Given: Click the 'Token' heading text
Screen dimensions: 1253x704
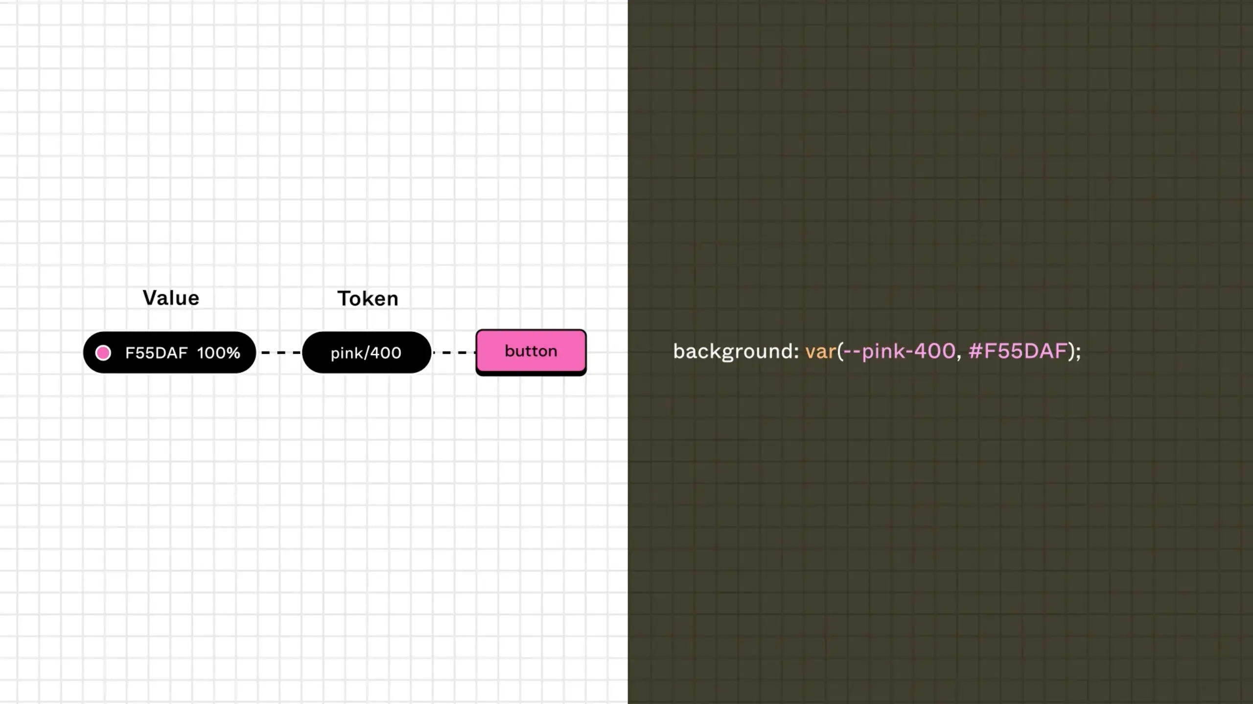Looking at the screenshot, I should 368,298.
